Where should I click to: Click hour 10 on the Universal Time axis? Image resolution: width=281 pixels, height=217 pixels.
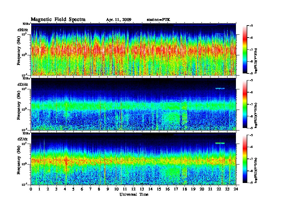click(x=116, y=189)
